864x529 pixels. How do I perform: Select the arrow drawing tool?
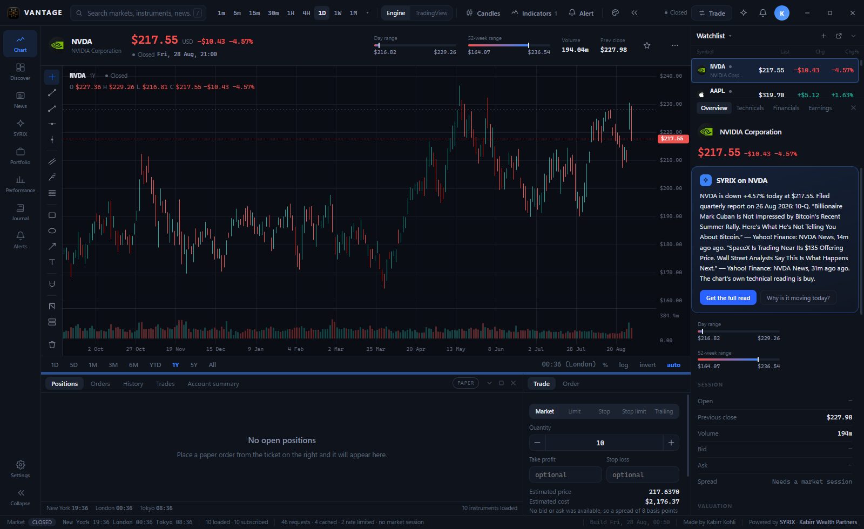pos(52,247)
